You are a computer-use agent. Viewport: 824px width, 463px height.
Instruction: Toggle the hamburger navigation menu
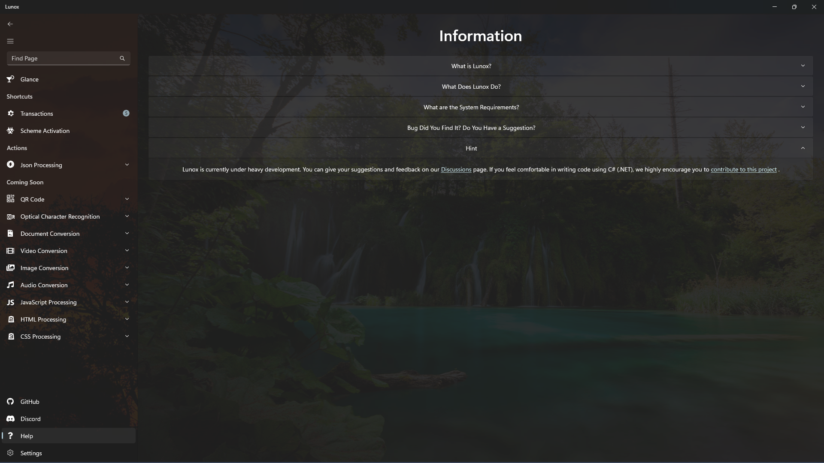(10, 41)
